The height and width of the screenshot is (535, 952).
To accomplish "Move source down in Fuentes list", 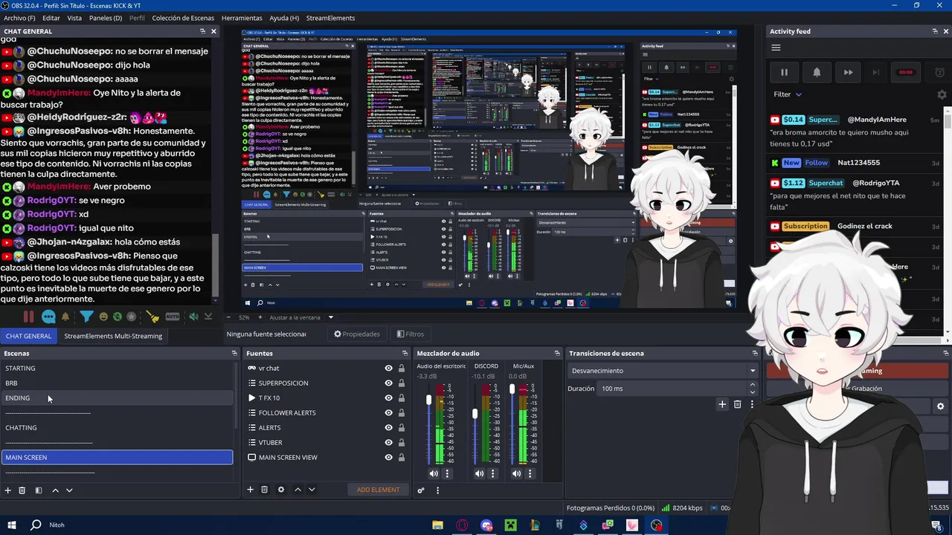I will pos(312,490).
